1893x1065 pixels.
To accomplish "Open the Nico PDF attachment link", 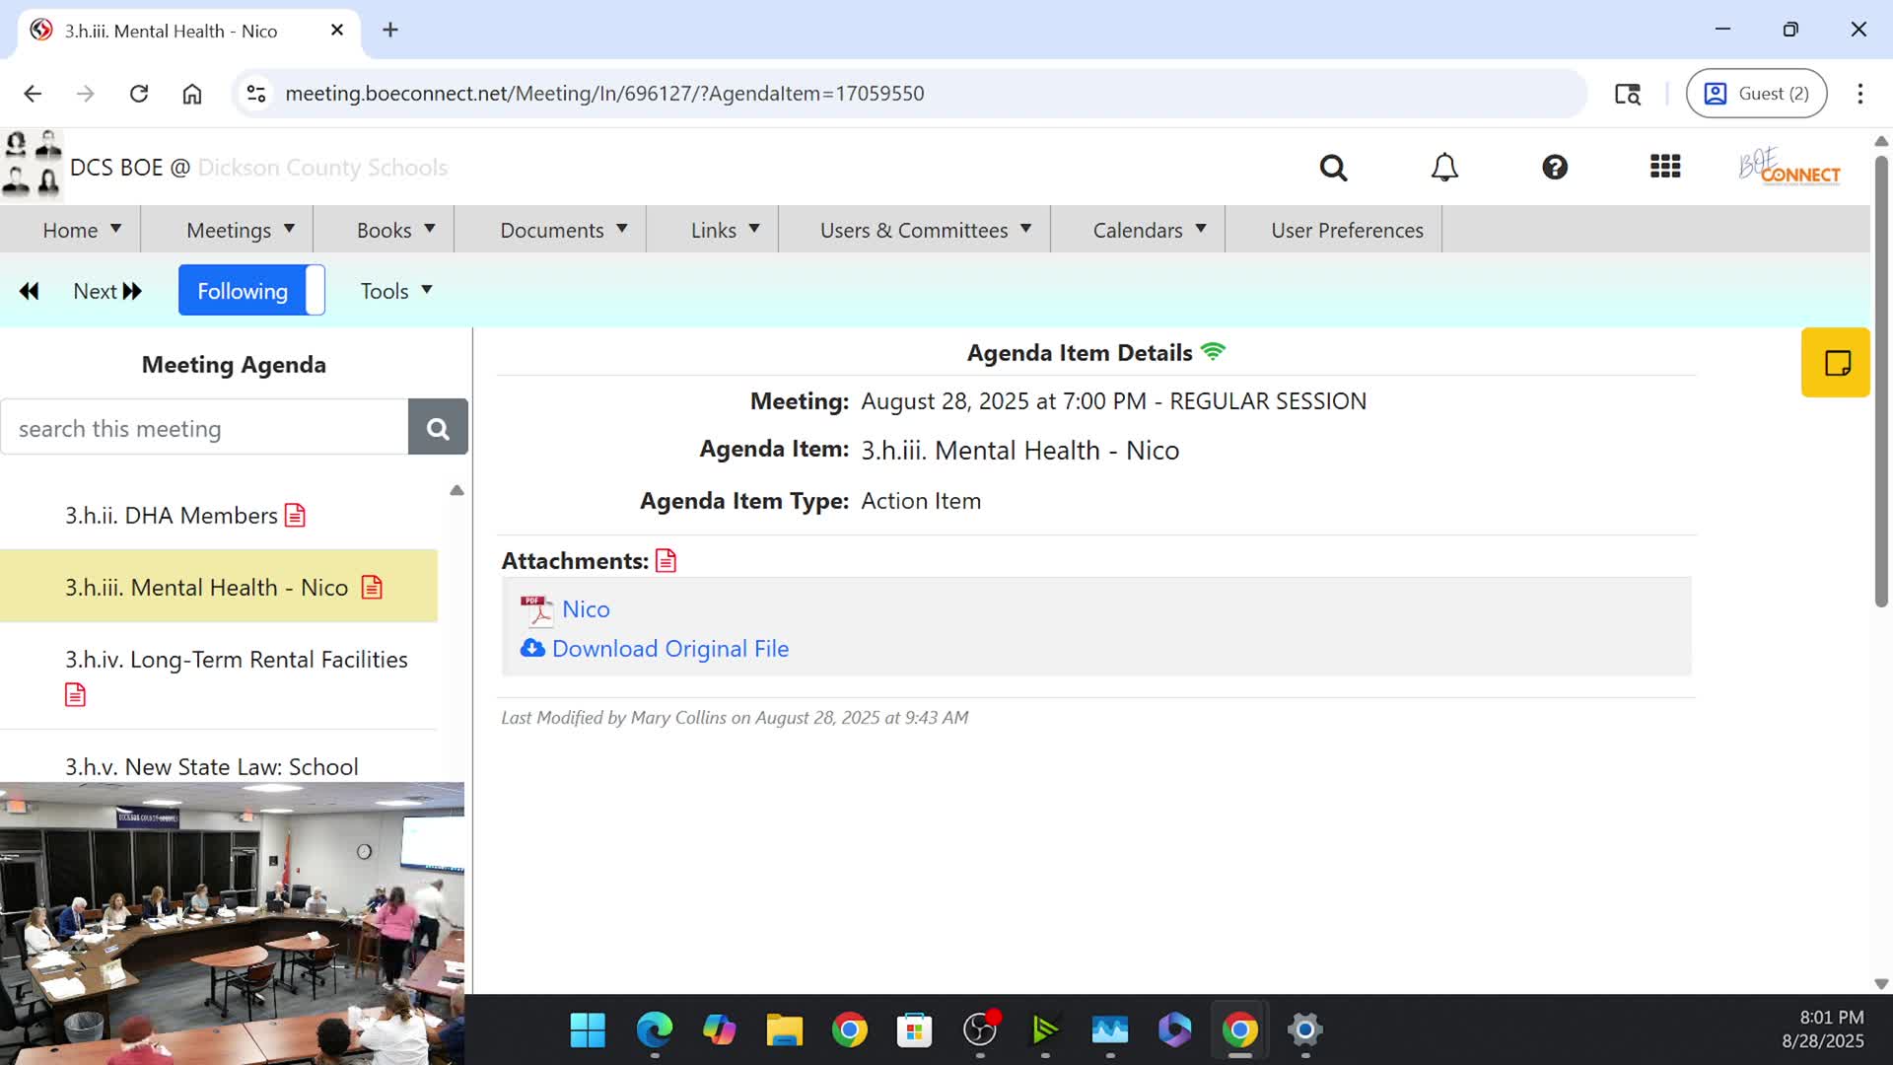I will coord(586,609).
